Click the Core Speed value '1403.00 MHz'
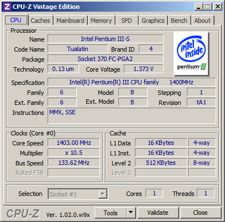This screenshot has height=222, width=225. click(x=74, y=143)
